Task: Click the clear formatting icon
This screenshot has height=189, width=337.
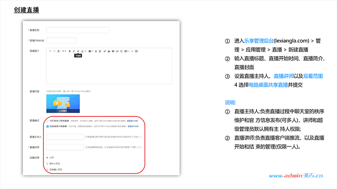Action: click(58, 51)
